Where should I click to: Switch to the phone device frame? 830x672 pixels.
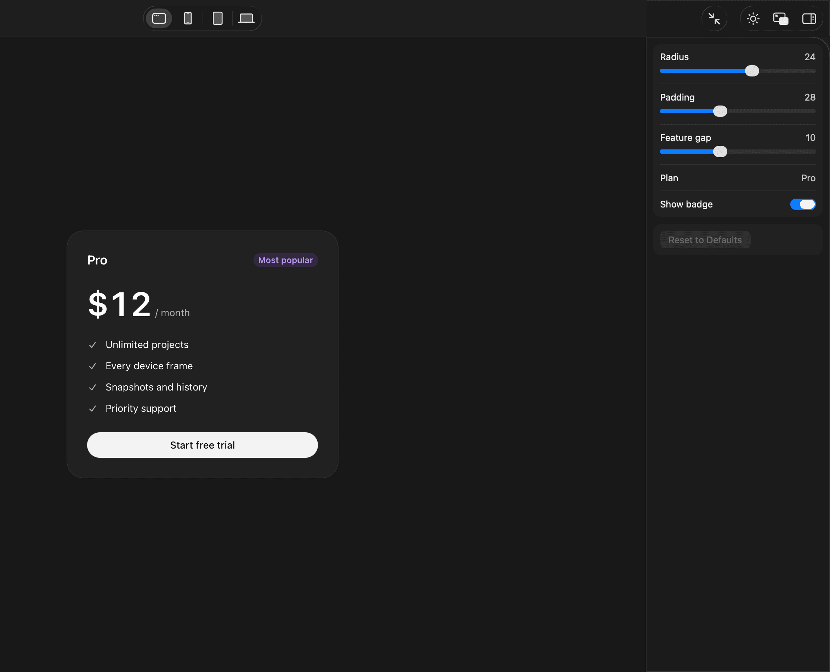[188, 18]
